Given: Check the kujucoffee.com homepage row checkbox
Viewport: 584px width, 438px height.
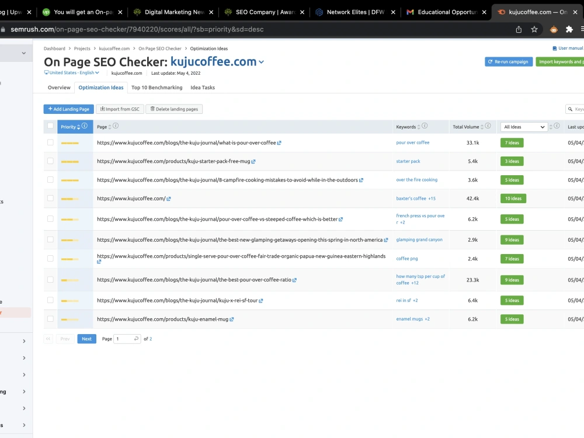Looking at the screenshot, I should pos(50,198).
